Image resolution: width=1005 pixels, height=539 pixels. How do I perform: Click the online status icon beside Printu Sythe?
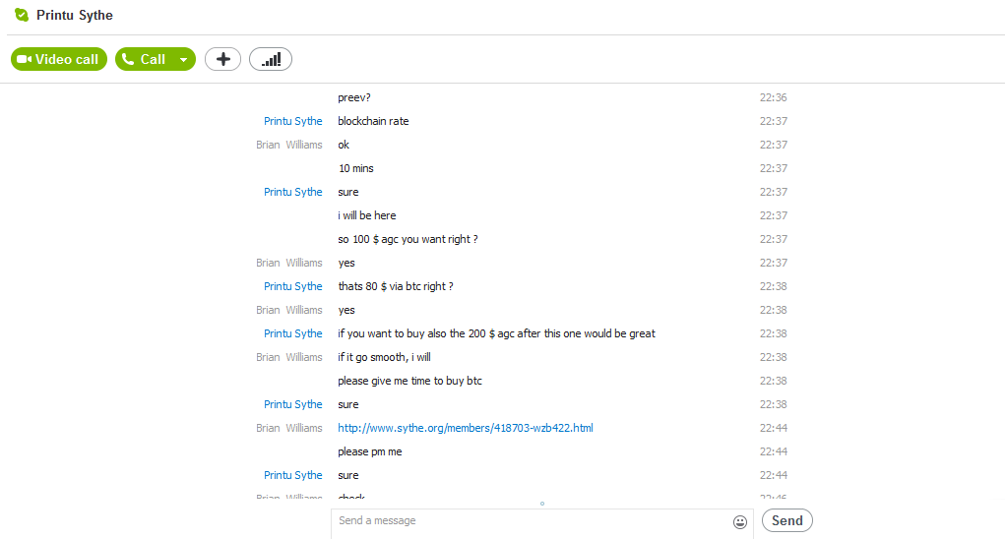[x=22, y=15]
